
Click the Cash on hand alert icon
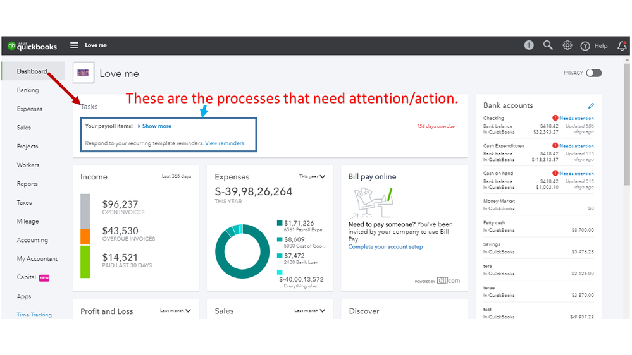coord(555,173)
